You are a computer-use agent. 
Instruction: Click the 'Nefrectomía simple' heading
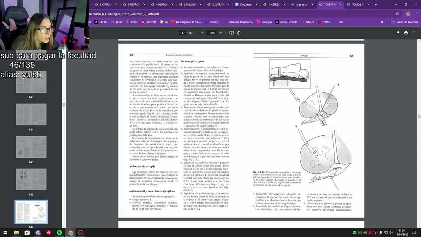142,166
